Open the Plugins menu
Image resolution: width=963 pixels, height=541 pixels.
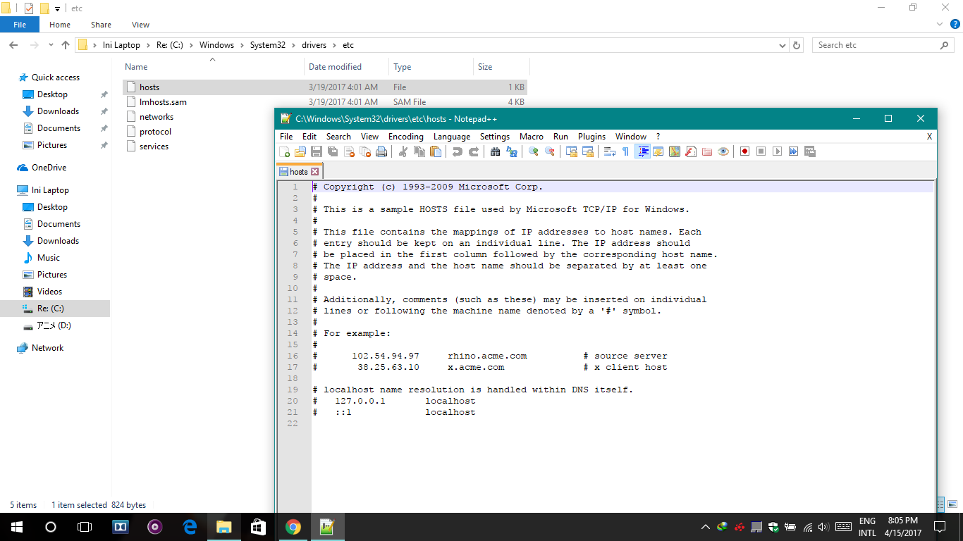tap(591, 137)
